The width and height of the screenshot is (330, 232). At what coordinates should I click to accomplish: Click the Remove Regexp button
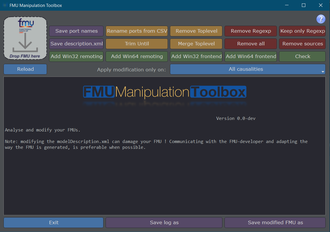251,31
